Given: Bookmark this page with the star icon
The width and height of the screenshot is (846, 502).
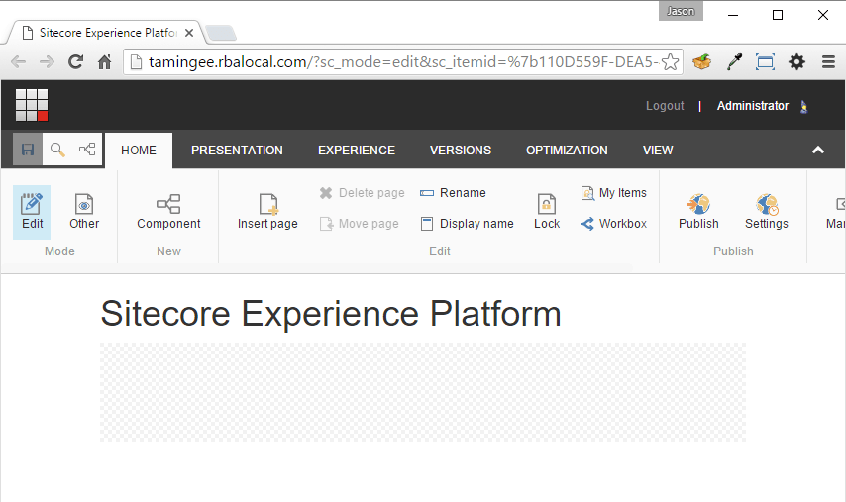Looking at the screenshot, I should (x=671, y=62).
